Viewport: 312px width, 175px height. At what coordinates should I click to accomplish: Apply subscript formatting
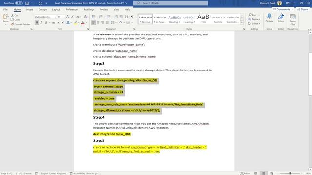click(58, 23)
